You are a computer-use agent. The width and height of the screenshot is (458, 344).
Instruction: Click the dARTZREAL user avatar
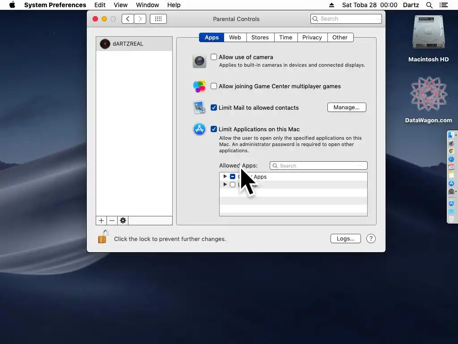click(x=105, y=44)
